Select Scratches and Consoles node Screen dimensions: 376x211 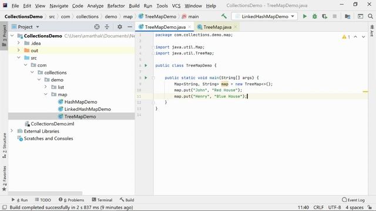pos(48,138)
